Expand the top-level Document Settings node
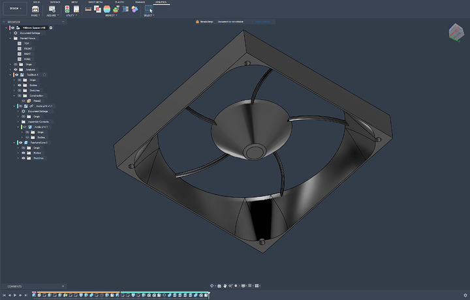 [x=10, y=33]
